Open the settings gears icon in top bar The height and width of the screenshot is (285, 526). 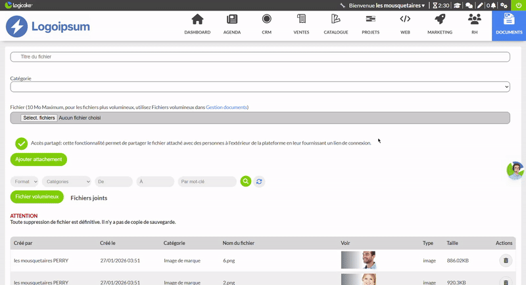click(505, 5)
